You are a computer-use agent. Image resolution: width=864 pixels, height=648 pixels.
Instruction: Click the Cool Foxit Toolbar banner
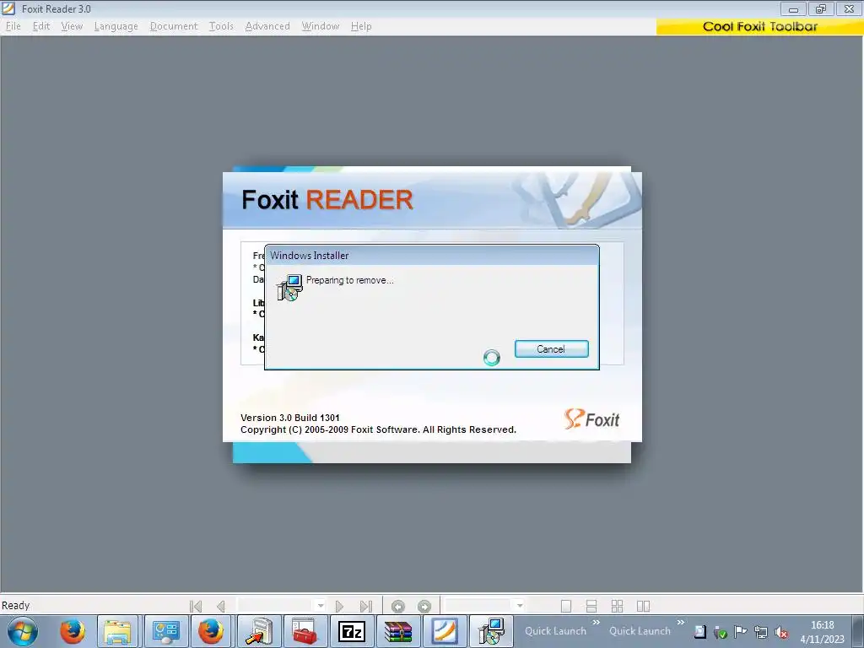760,26
